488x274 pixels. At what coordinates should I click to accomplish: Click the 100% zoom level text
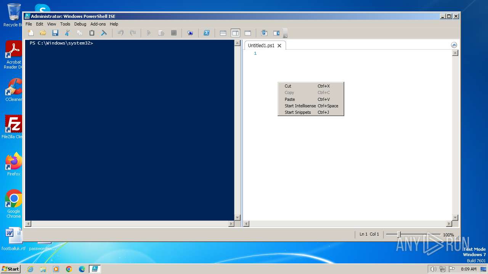pos(448,235)
